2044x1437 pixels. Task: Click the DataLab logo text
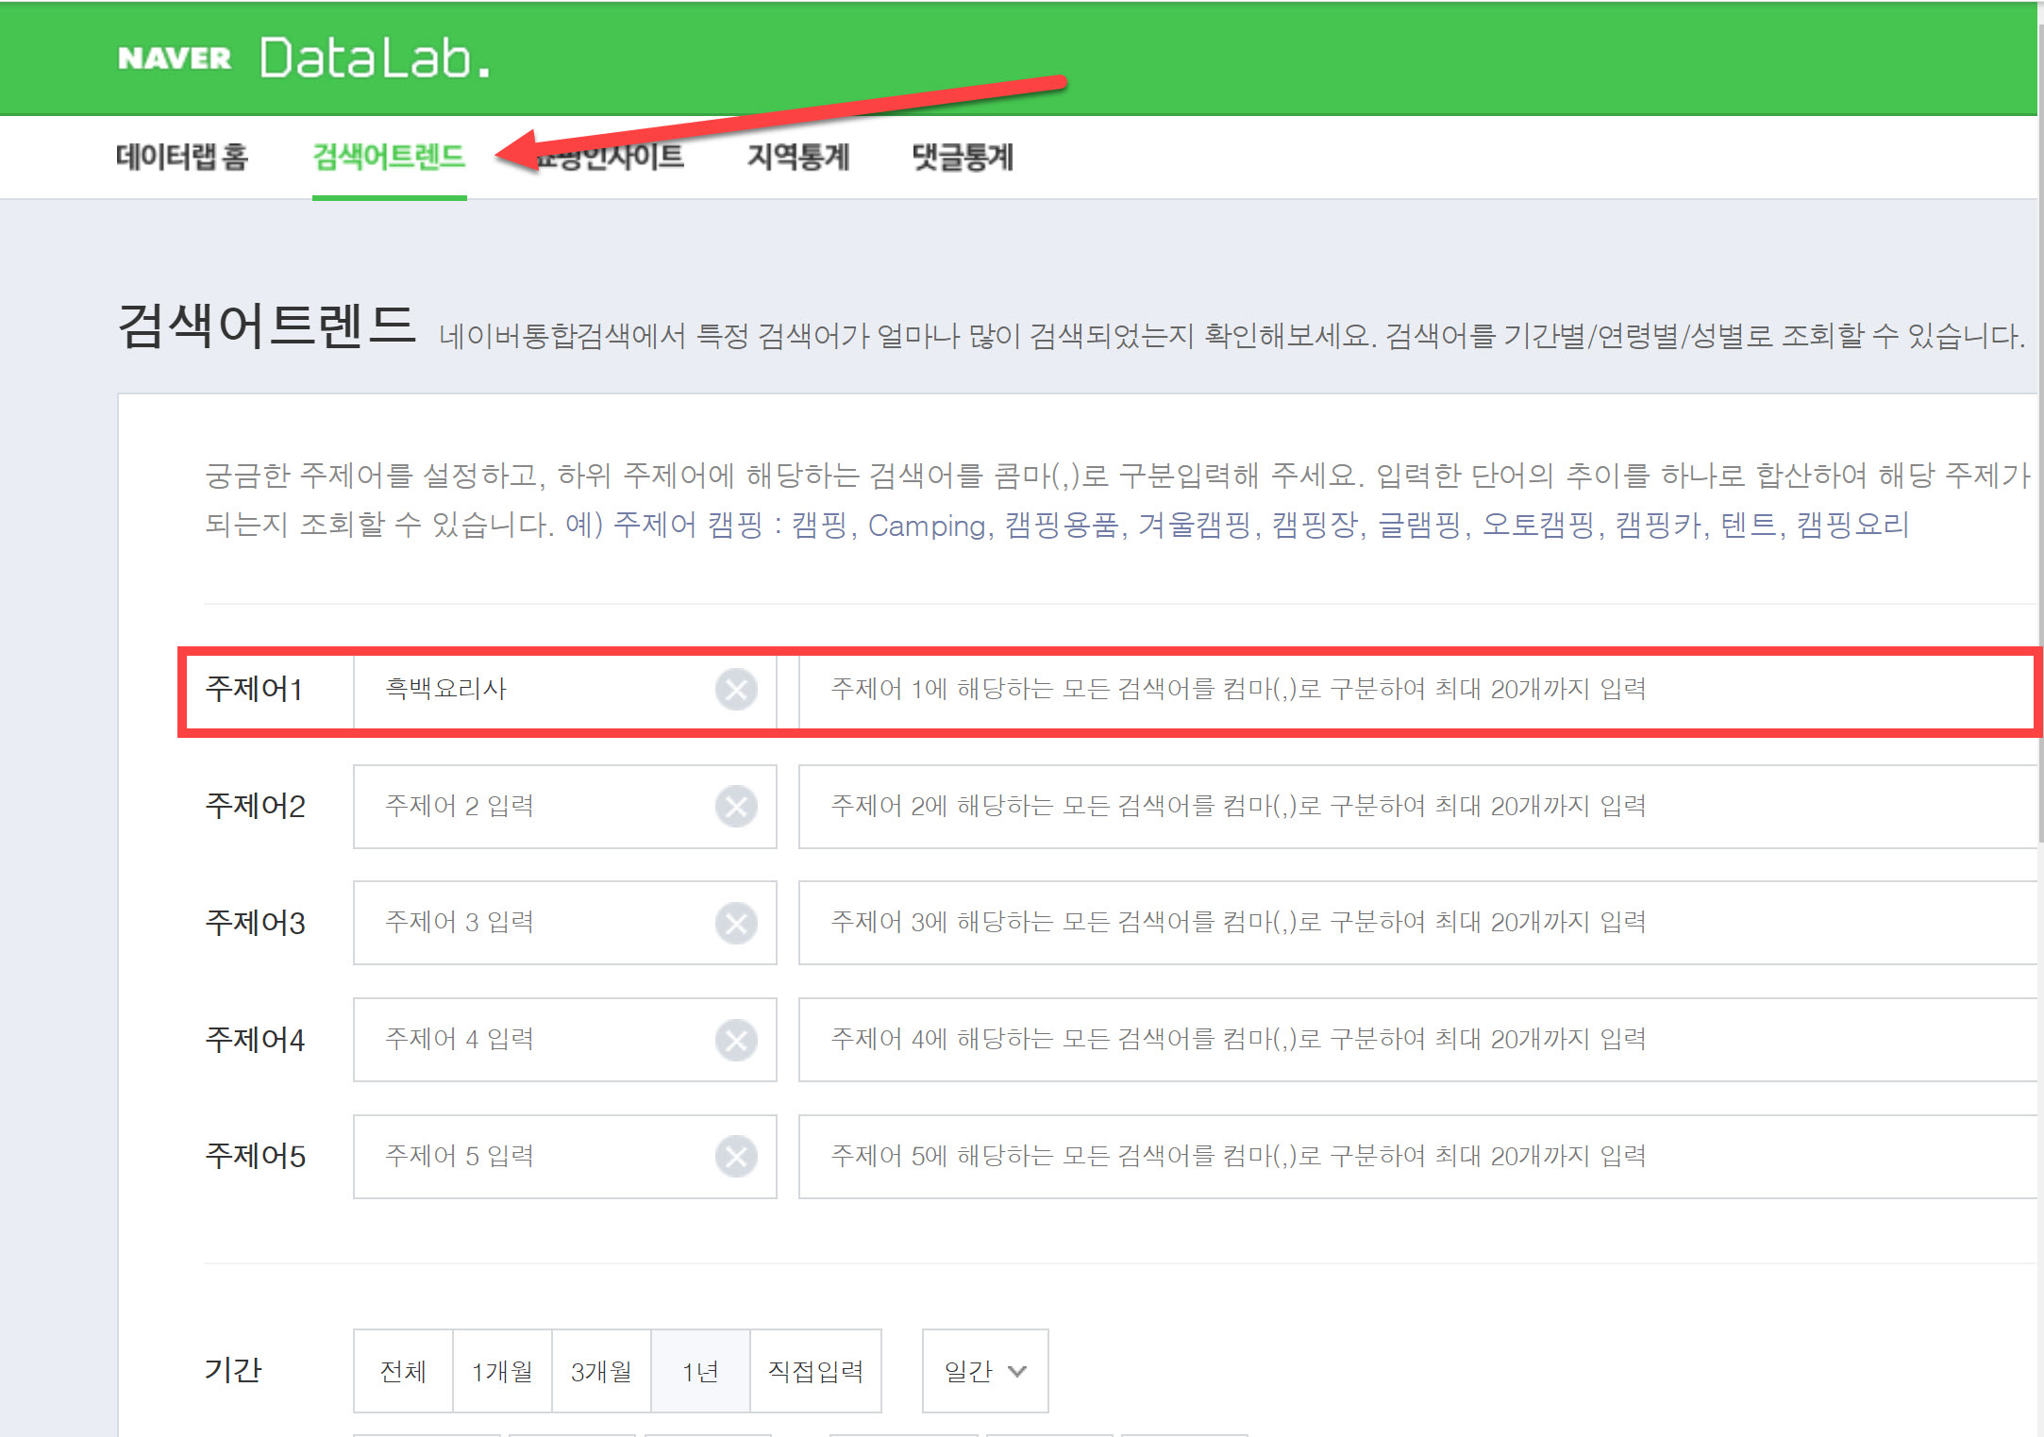[x=375, y=58]
